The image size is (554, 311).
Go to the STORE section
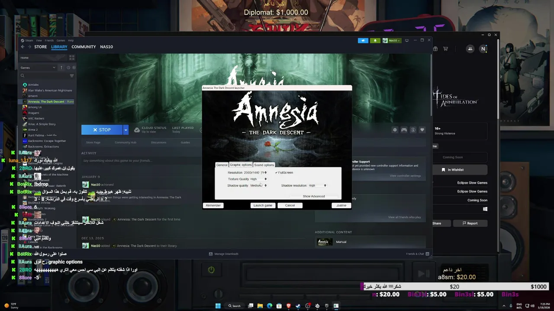(41, 47)
